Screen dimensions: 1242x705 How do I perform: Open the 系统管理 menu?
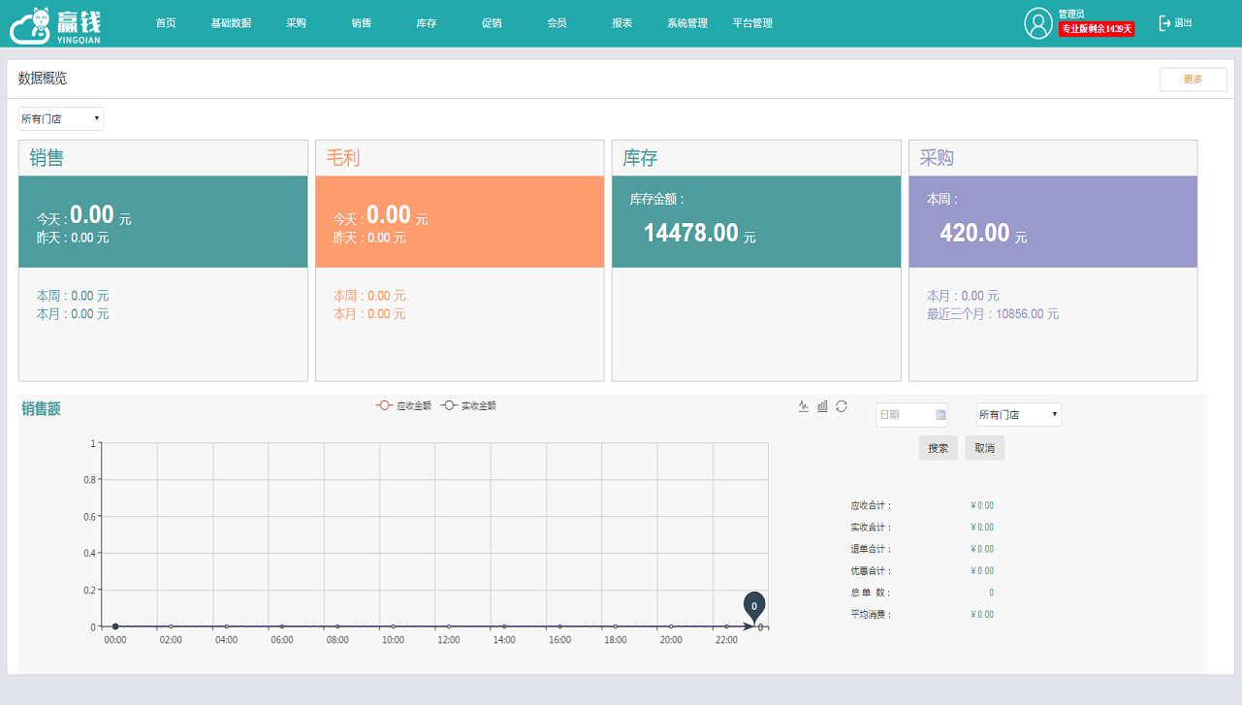point(687,23)
